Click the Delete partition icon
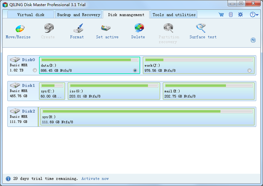The height and width of the screenshot is (186, 263). pyautogui.click(x=139, y=28)
